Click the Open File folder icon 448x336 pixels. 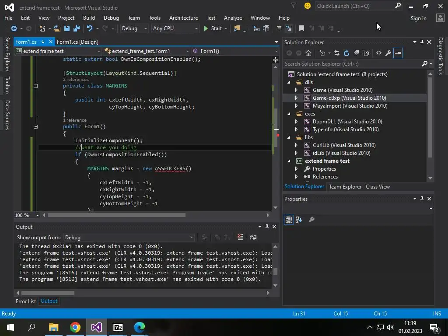(x=57, y=28)
